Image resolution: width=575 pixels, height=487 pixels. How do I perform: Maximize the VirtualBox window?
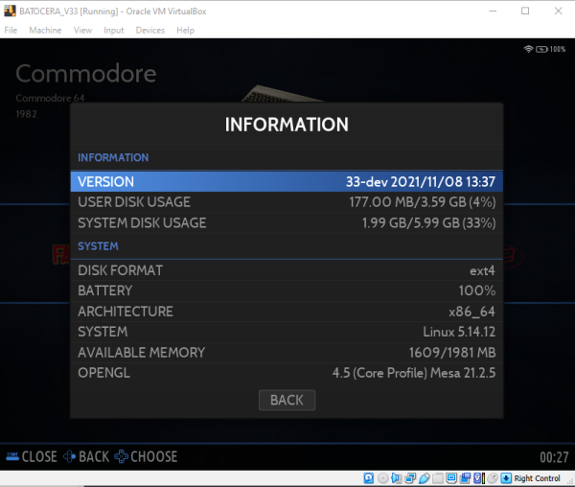pyautogui.click(x=525, y=11)
